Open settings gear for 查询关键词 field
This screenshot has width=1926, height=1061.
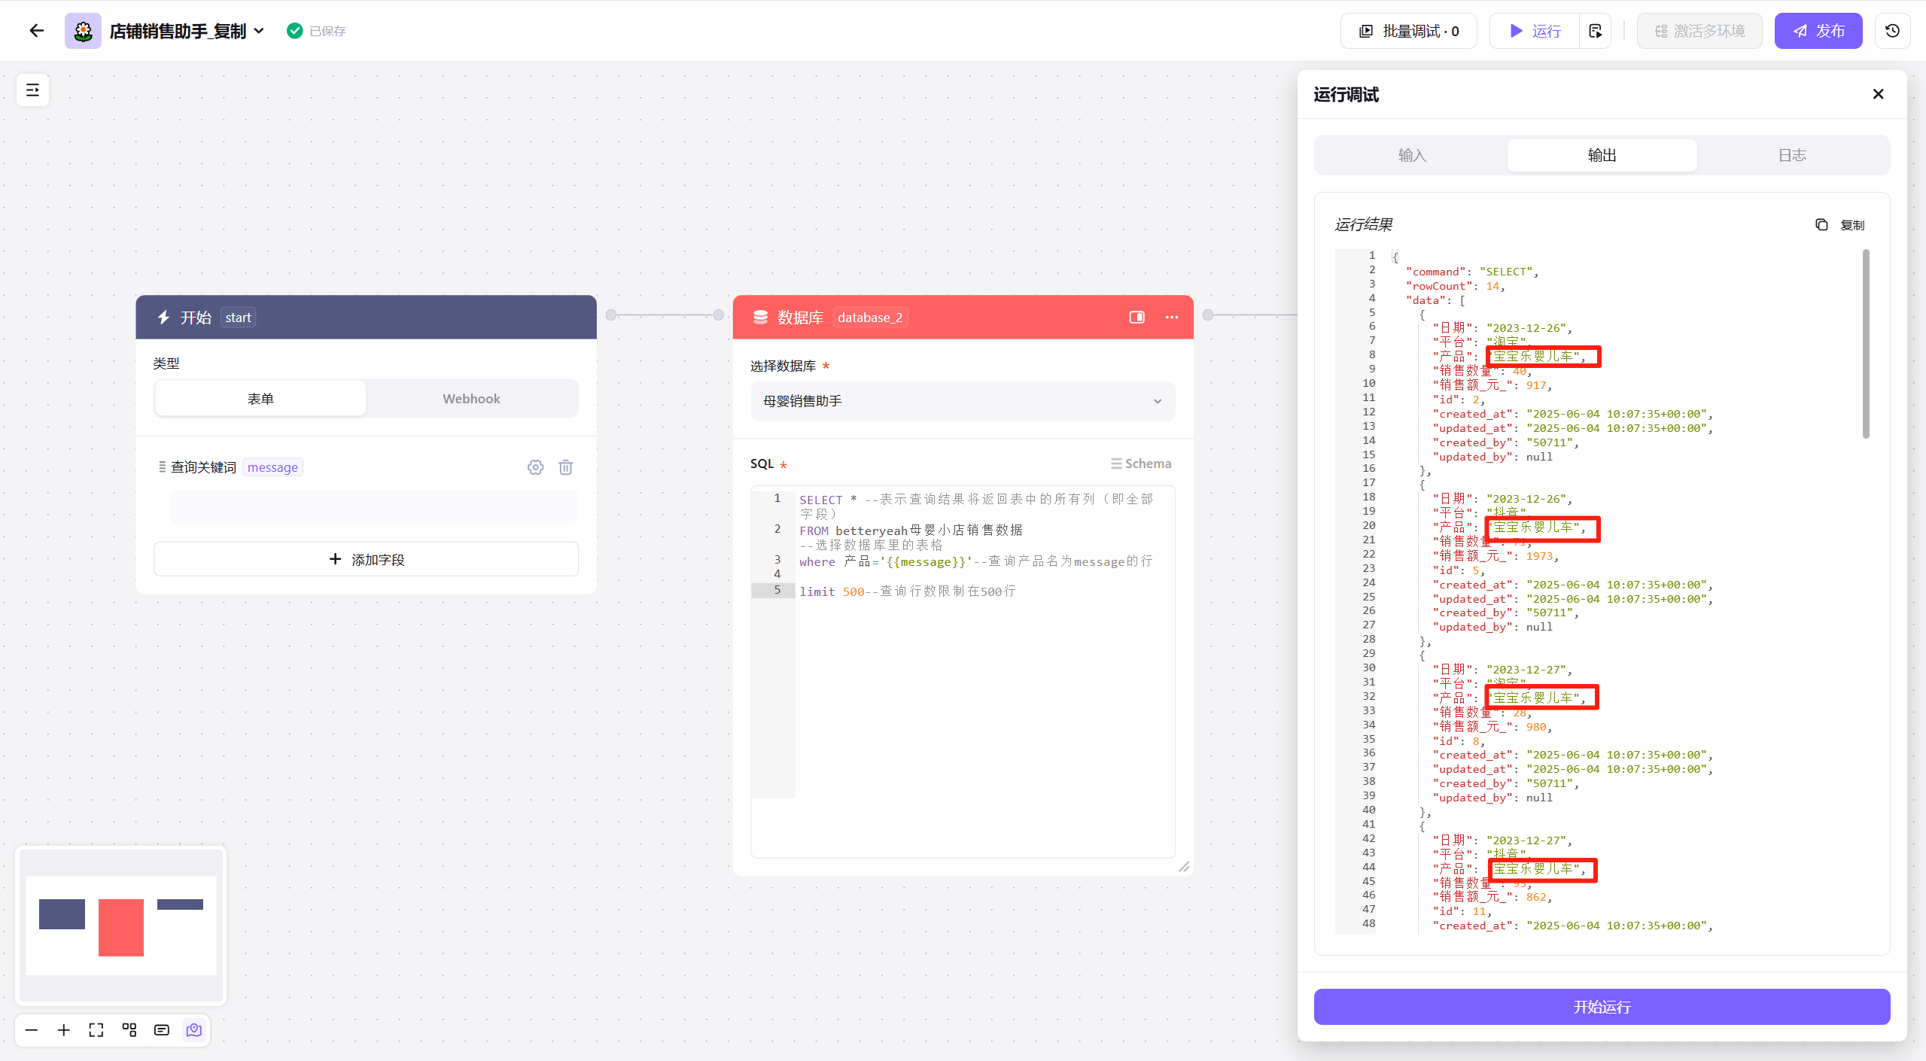[535, 467]
